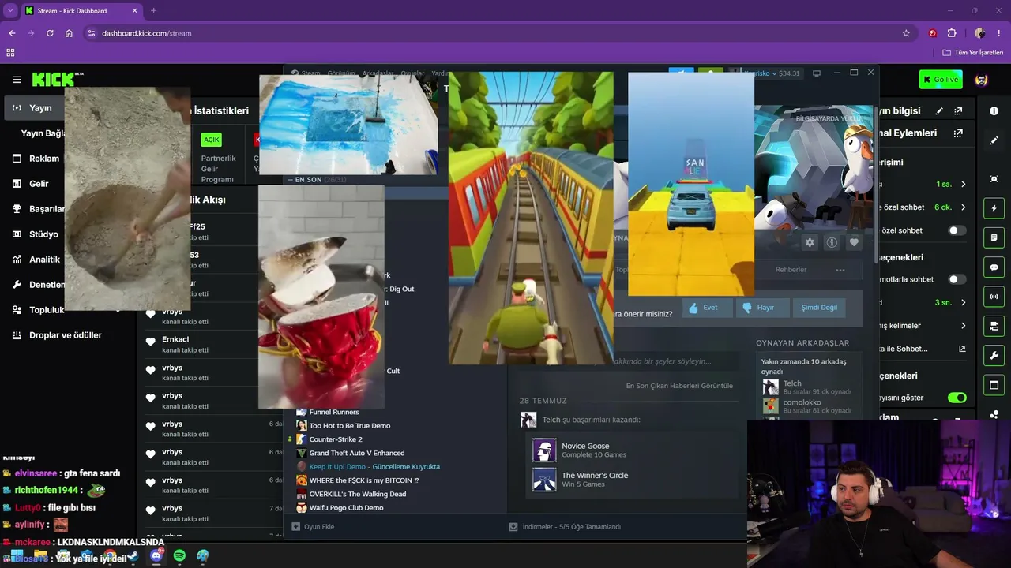Click Novice Goose achievement icon
The height and width of the screenshot is (568, 1011).
click(544, 450)
